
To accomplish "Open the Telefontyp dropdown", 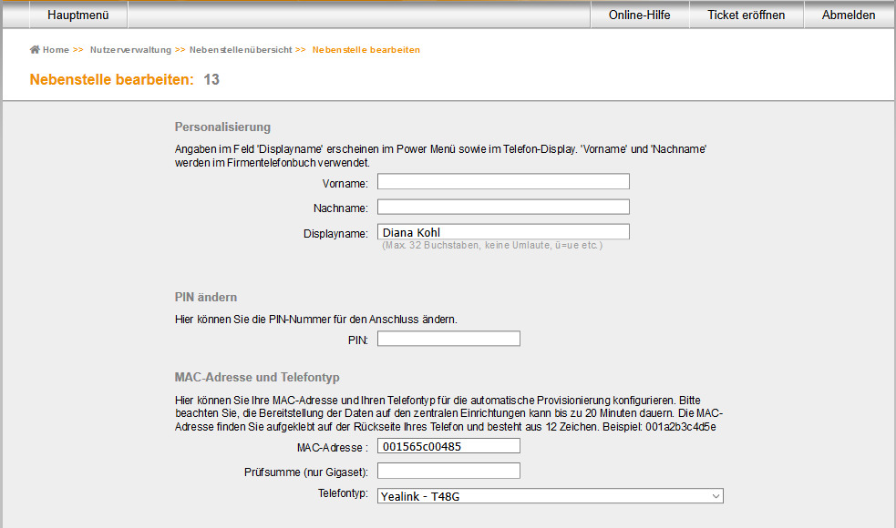I will [x=551, y=496].
